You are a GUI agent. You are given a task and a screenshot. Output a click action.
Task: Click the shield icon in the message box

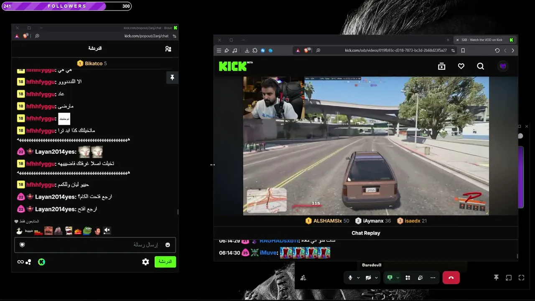coord(22,245)
